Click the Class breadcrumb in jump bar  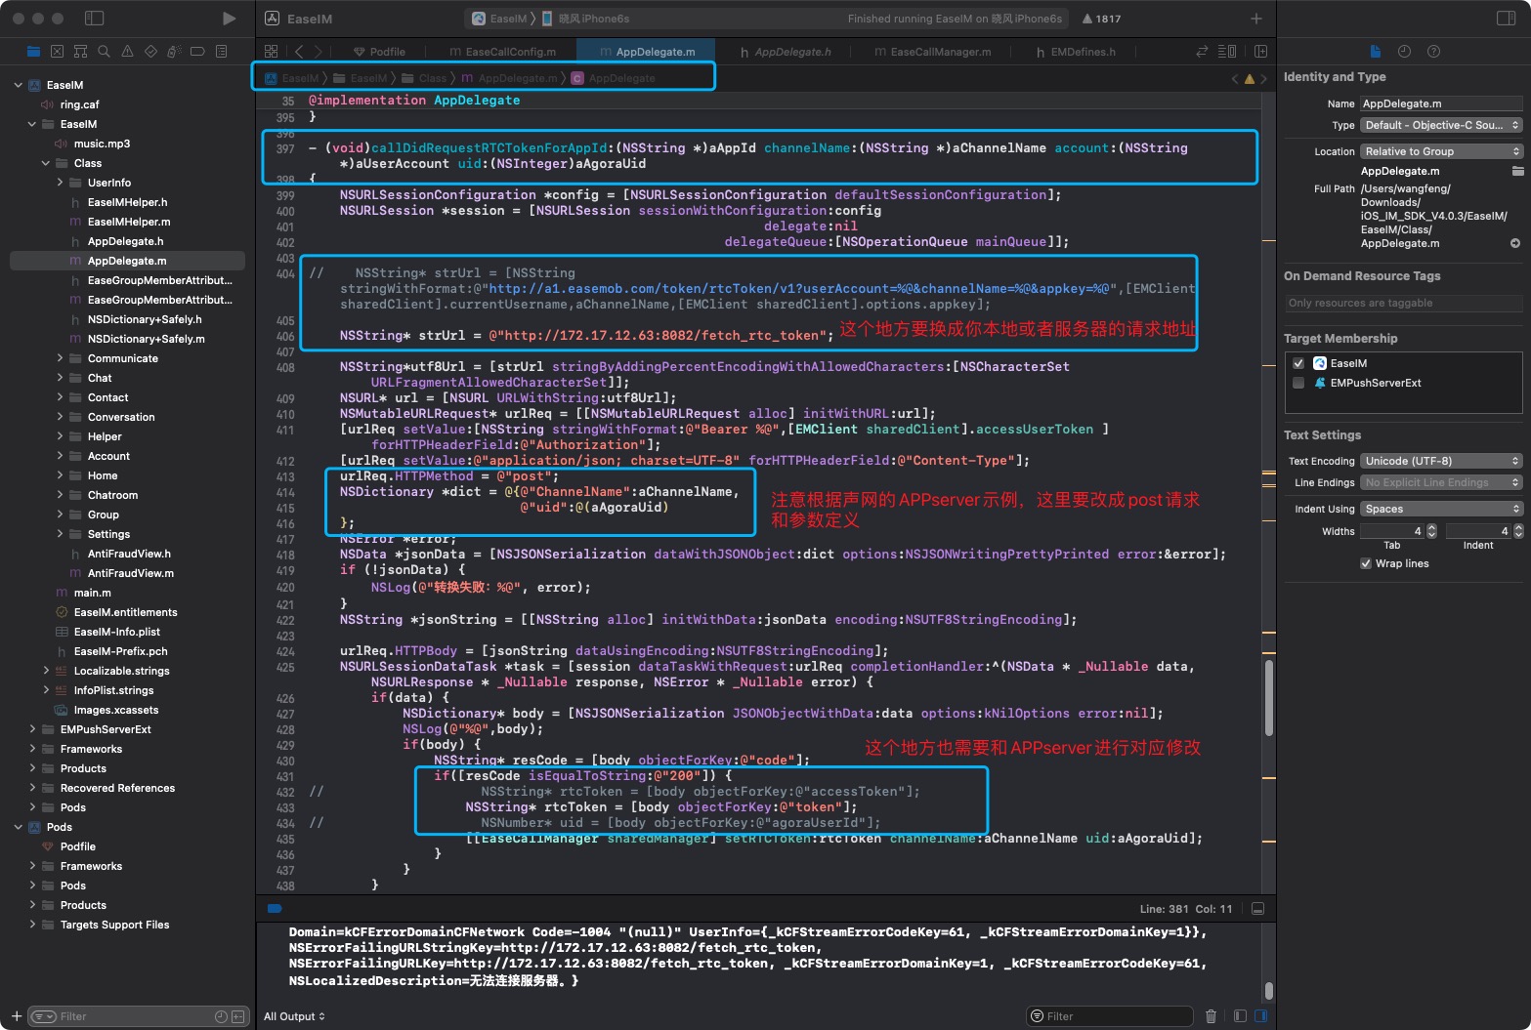tap(423, 78)
